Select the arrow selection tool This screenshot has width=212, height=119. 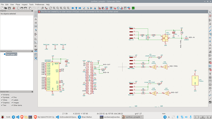pos(210,12)
